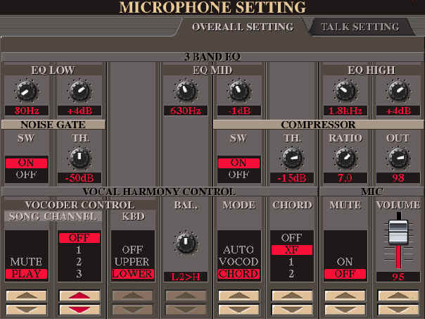Image resolution: width=425 pixels, height=319 pixels.
Task: Select AUTO harmony mode
Action: pyautogui.click(x=239, y=250)
